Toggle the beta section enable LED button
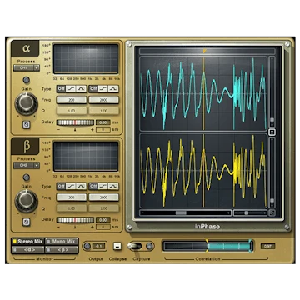300x300 pixels. [x=27, y=177]
